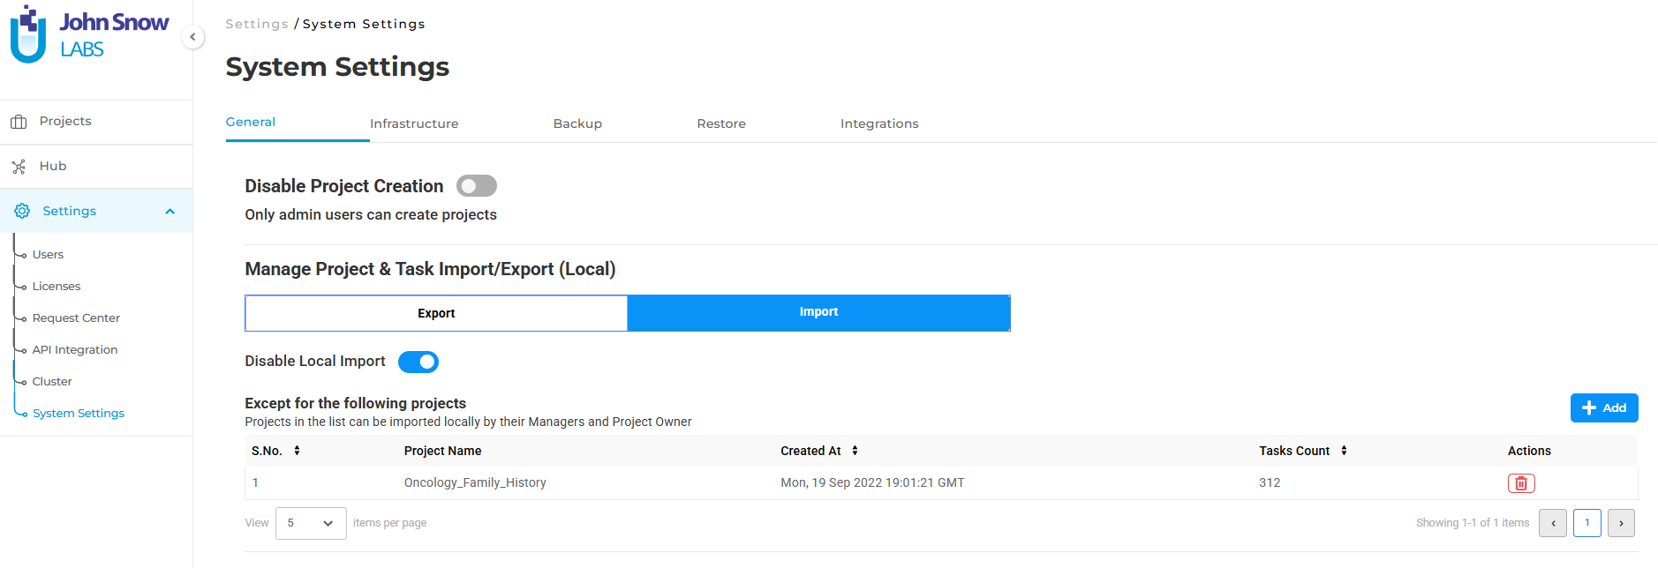The width and height of the screenshot is (1658, 568).
Task: Collapse the sidebar with the arrow button
Action: [x=192, y=37]
